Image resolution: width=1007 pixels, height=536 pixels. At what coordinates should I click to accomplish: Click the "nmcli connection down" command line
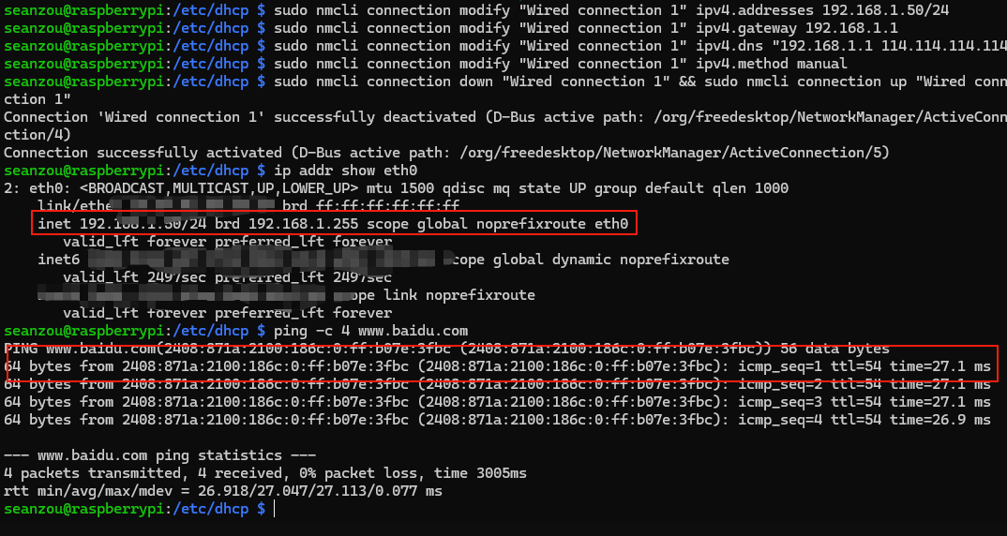[x=504, y=91]
